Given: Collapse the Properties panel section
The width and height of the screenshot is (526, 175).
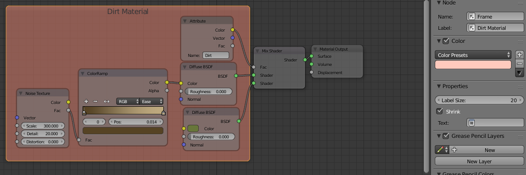Looking at the screenshot, I should click(438, 86).
